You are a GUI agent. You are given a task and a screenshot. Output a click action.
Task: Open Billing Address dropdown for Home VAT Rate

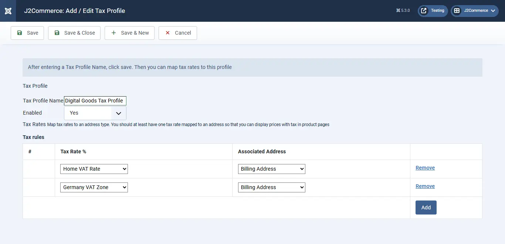(271, 169)
